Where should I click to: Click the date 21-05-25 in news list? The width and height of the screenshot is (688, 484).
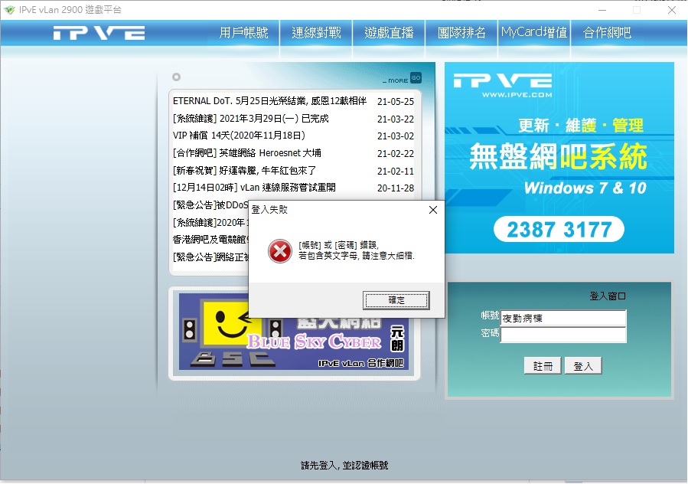point(396,101)
